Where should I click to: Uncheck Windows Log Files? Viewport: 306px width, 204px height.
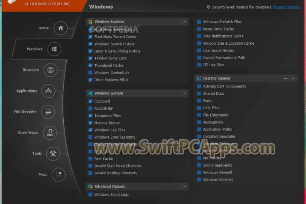point(91,130)
